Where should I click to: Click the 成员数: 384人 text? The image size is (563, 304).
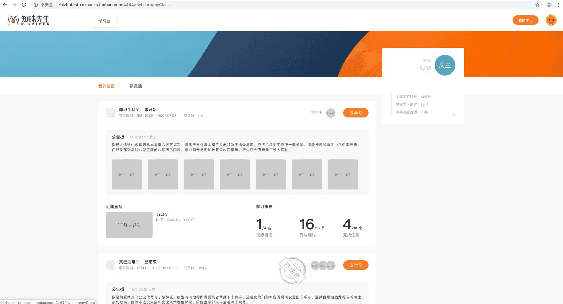click(x=196, y=268)
